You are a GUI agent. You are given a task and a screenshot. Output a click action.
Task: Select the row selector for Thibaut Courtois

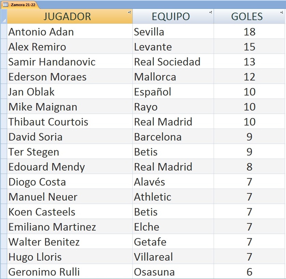pos(4,121)
